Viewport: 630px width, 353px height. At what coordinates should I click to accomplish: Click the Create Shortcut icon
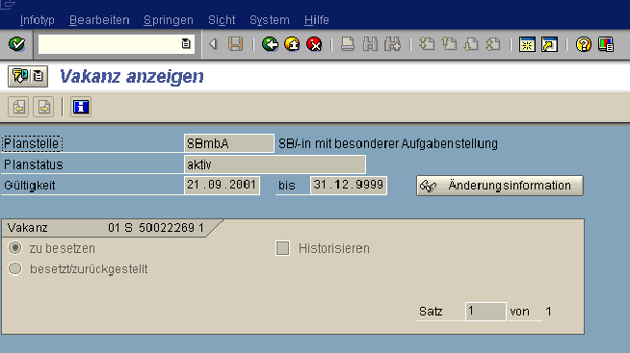coord(549,43)
